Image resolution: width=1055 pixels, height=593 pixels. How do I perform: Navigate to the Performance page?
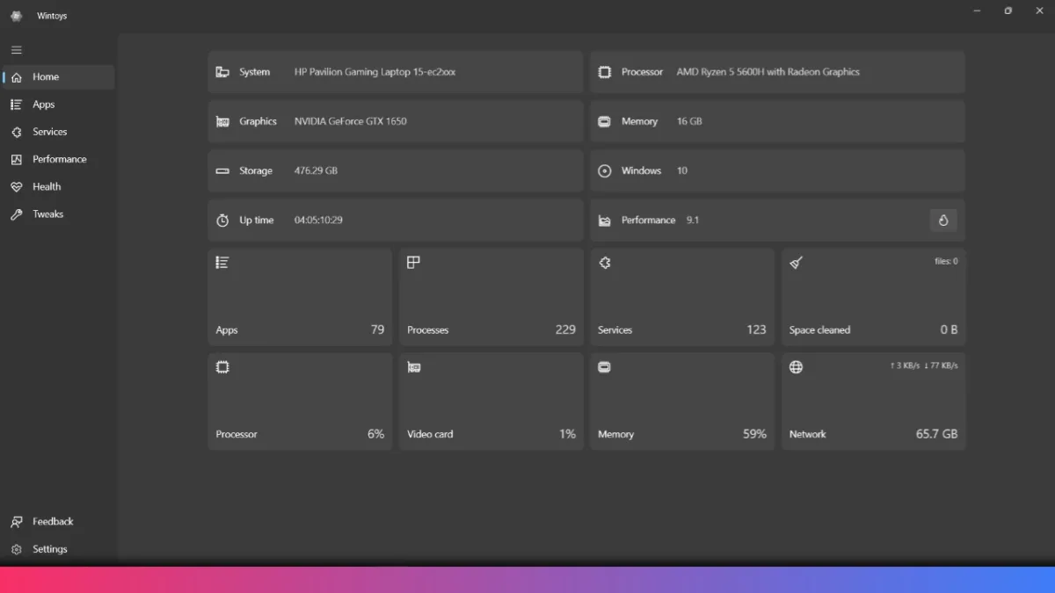click(x=60, y=159)
